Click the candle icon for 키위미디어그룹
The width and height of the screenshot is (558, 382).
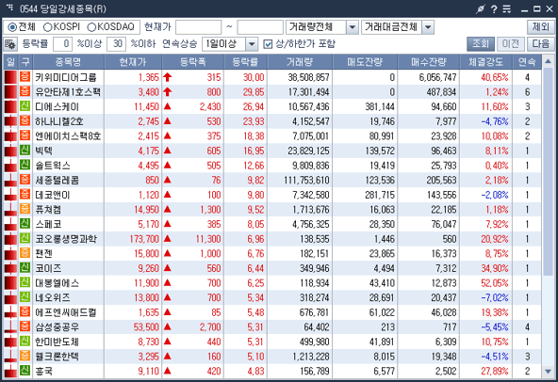tap(10, 77)
